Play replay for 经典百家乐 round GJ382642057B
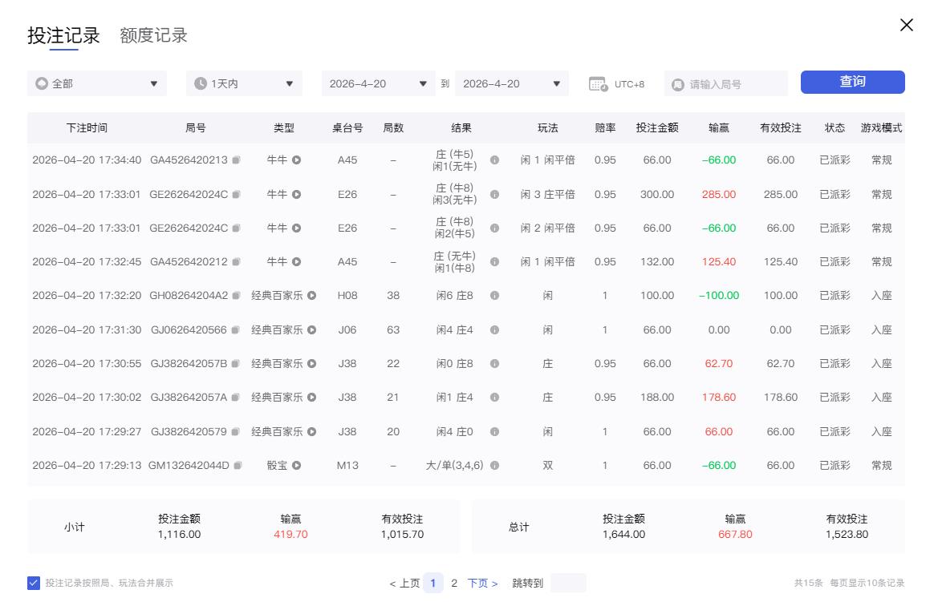The image size is (934, 602). [x=311, y=363]
